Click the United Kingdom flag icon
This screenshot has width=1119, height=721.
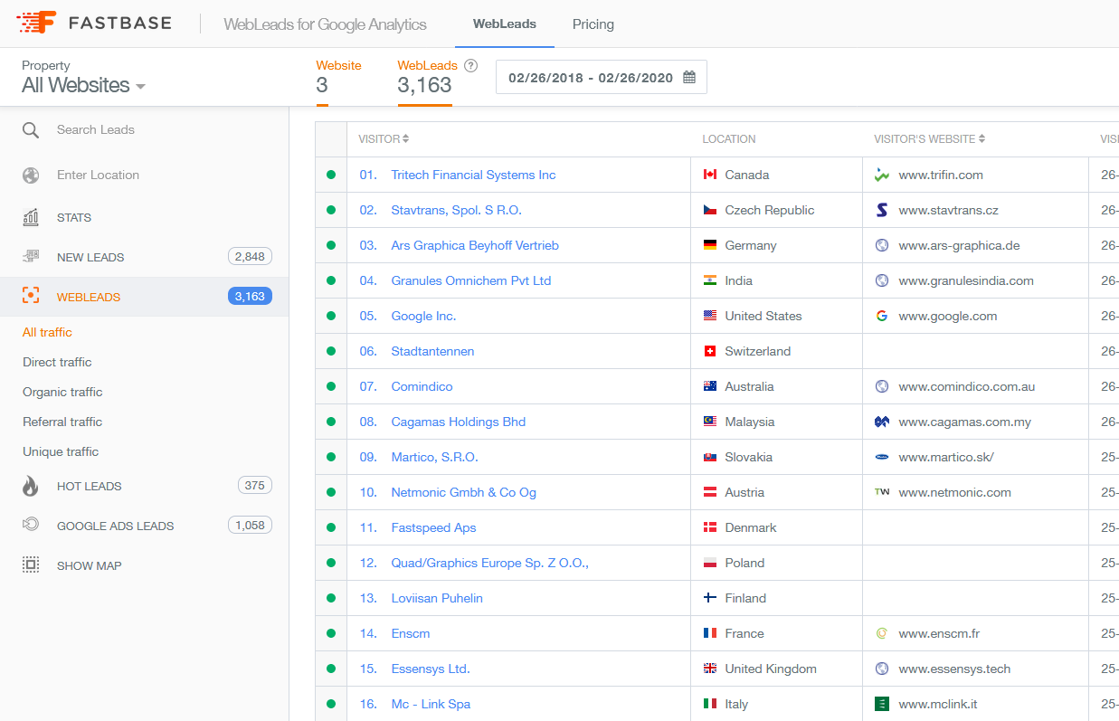710,669
